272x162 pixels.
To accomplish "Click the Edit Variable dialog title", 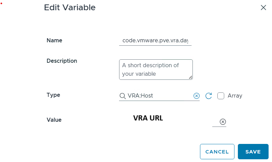I will pos(70,8).
